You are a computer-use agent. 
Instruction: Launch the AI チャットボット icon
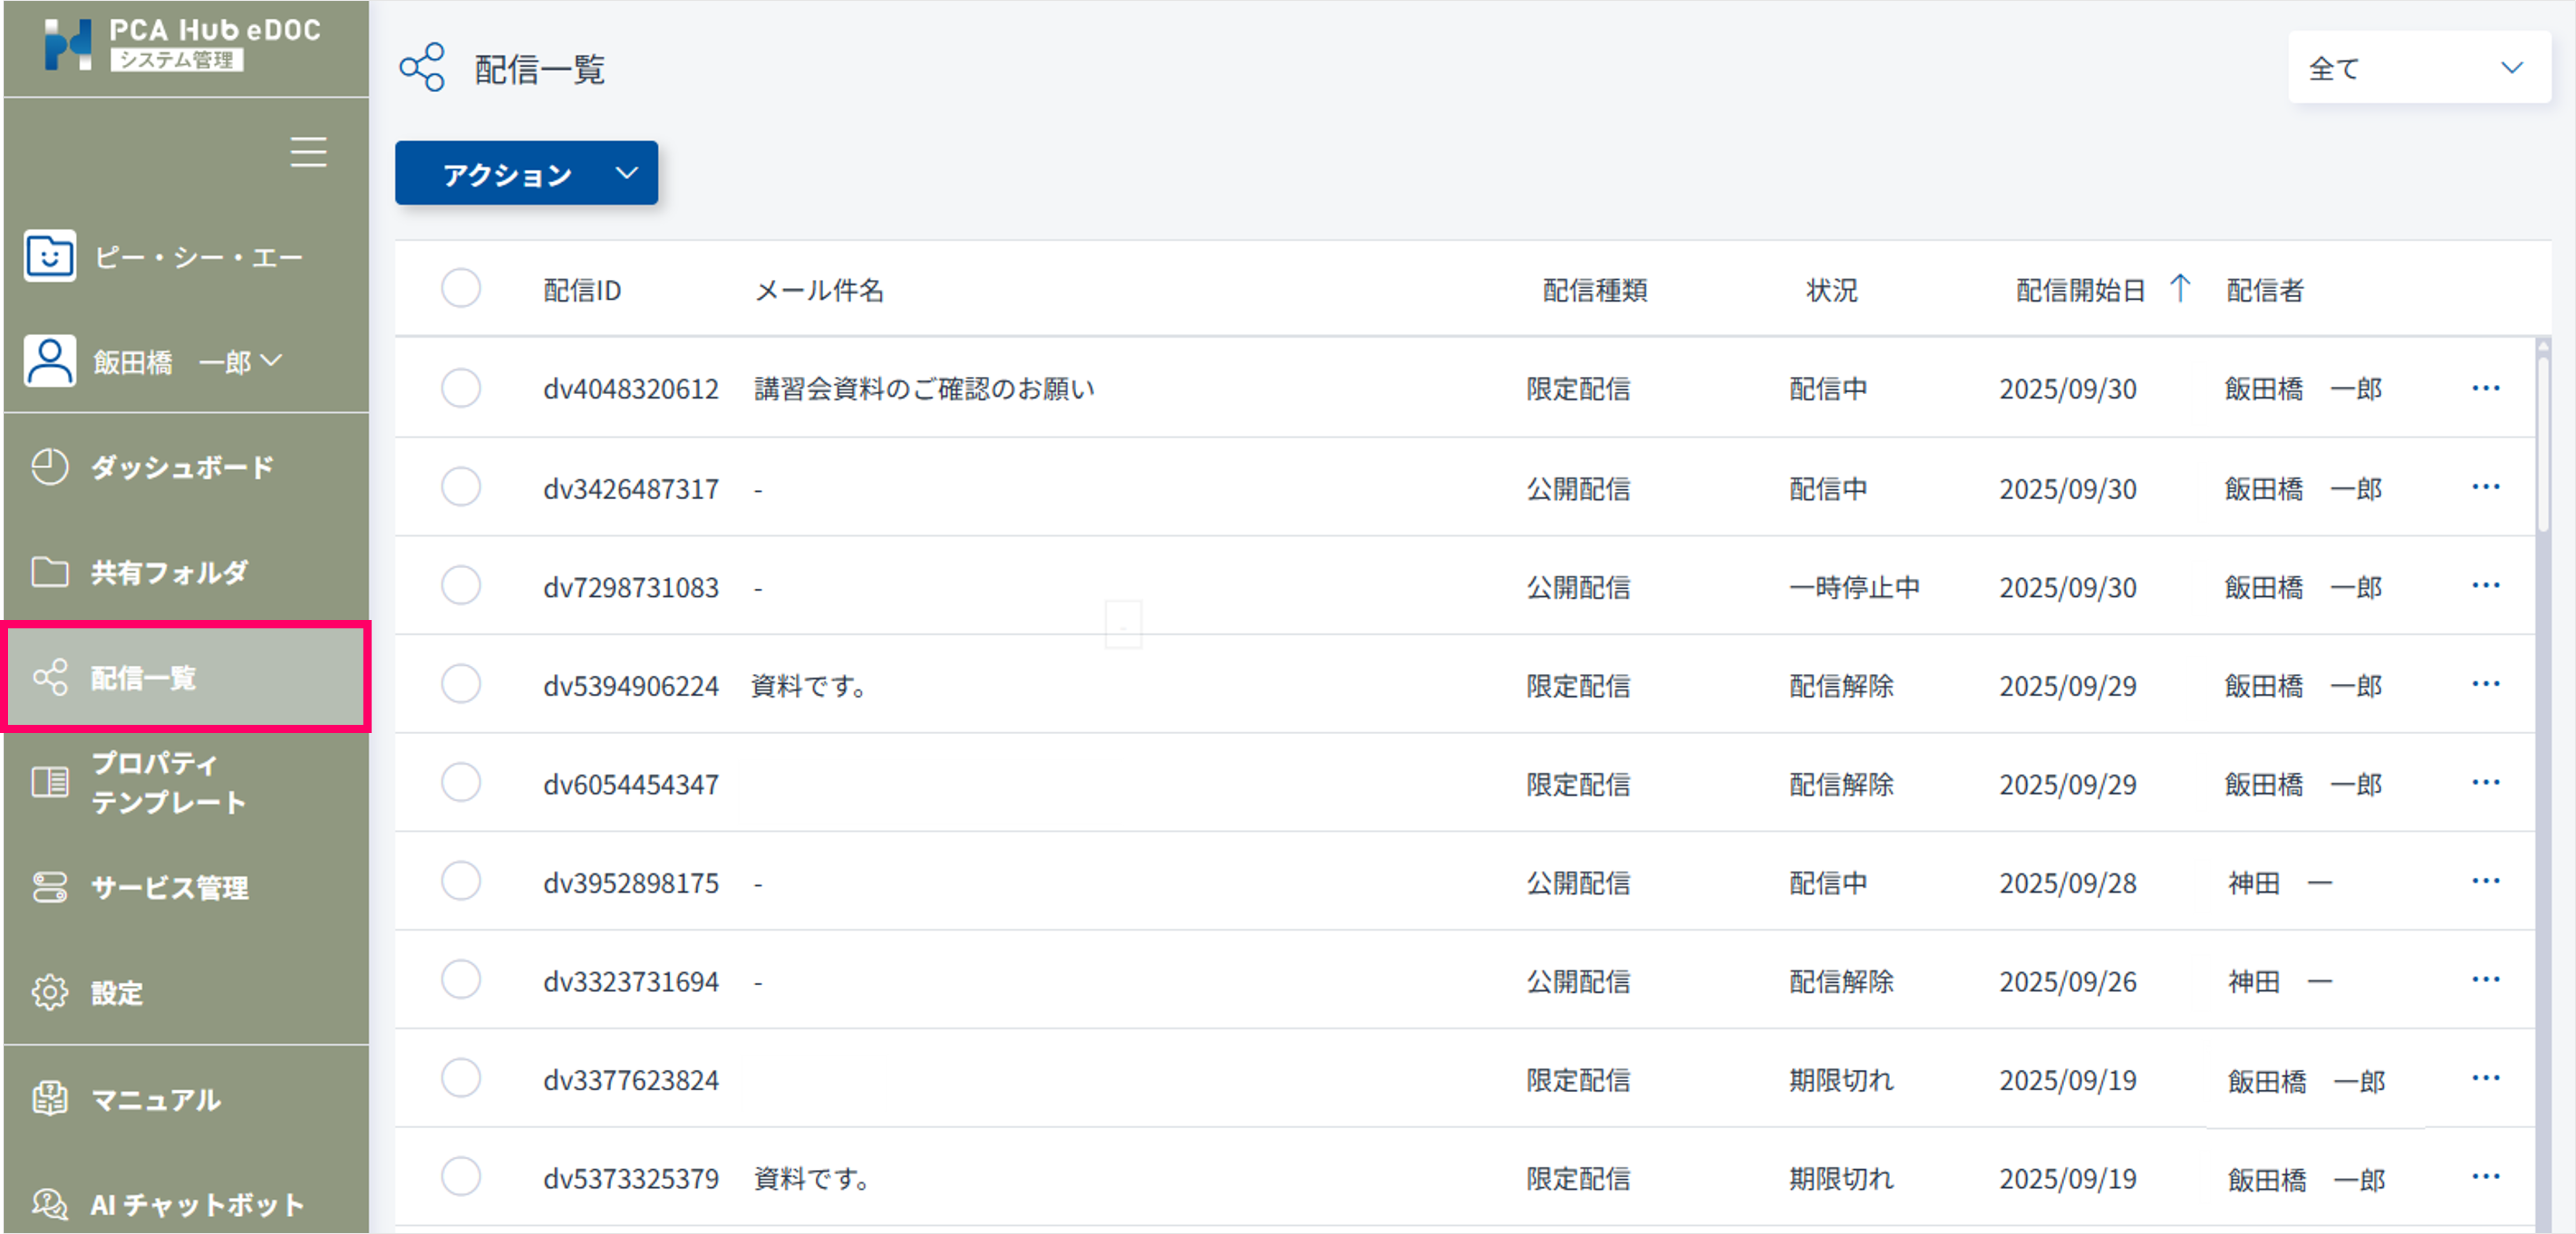pyautogui.click(x=50, y=1203)
